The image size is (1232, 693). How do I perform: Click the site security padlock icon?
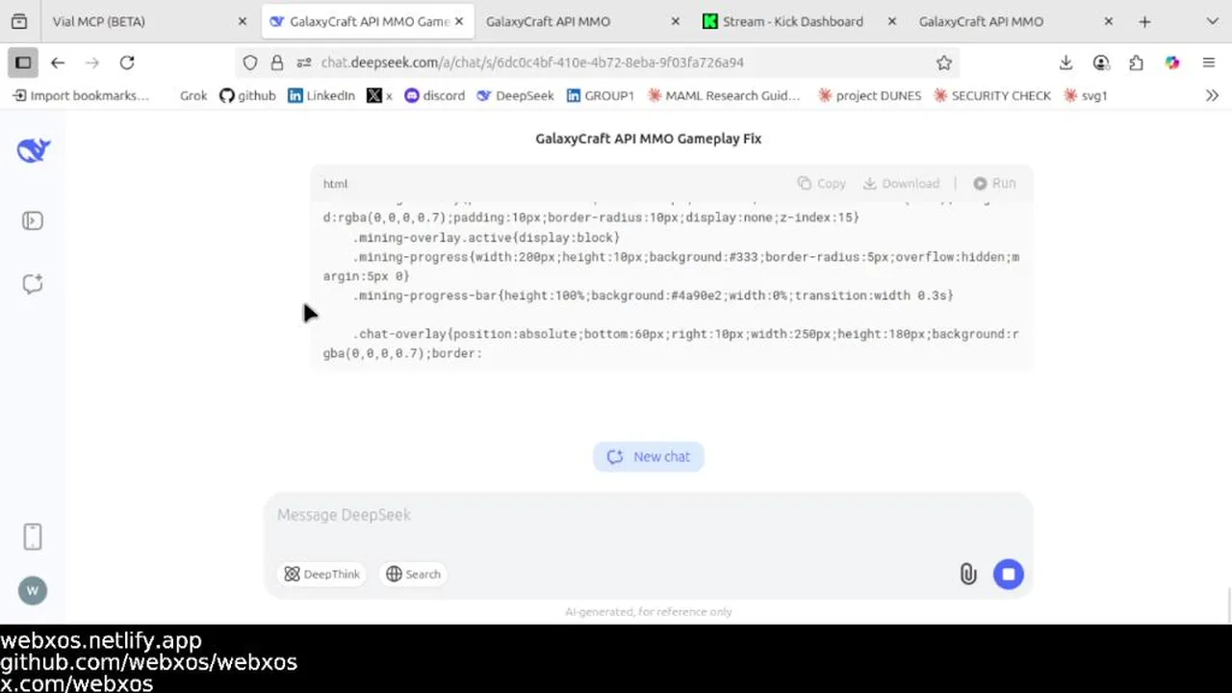277,63
